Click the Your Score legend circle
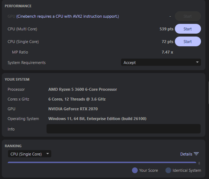The height and width of the screenshot is (179, 209). click(135, 170)
